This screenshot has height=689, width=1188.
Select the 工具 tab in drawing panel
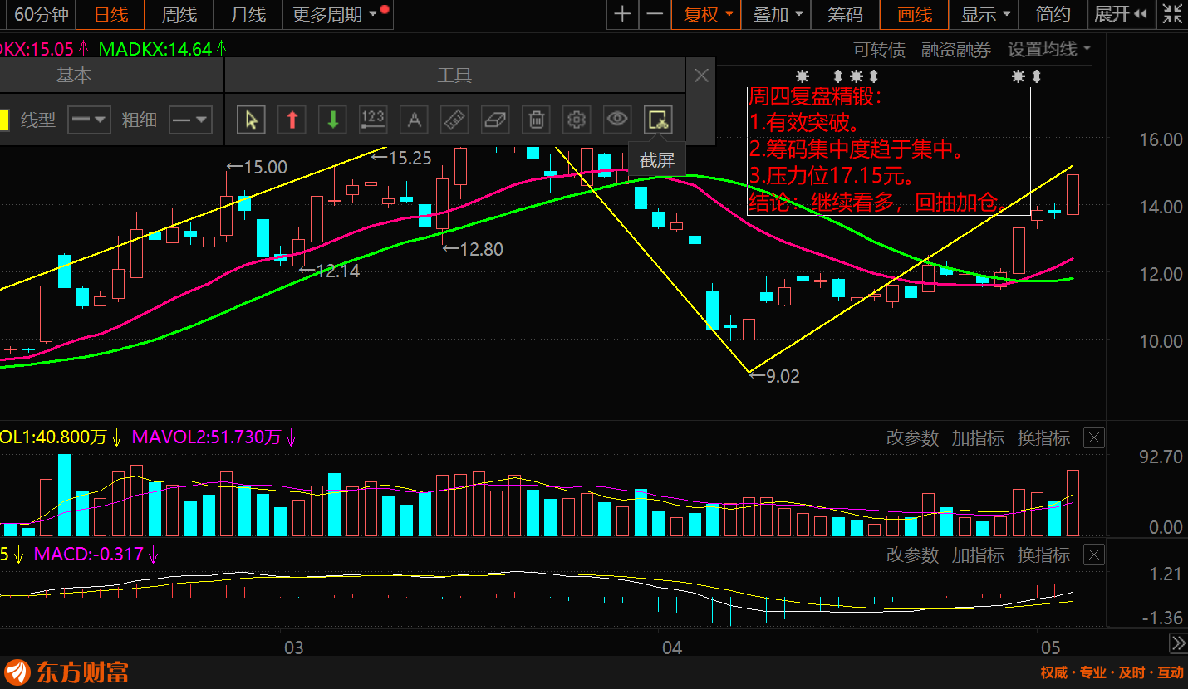454,76
